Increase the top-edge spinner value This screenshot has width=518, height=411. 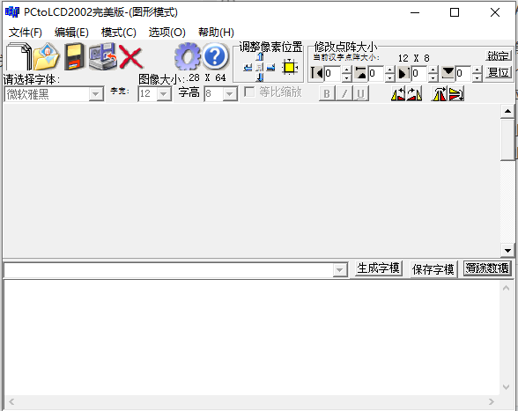coord(389,70)
